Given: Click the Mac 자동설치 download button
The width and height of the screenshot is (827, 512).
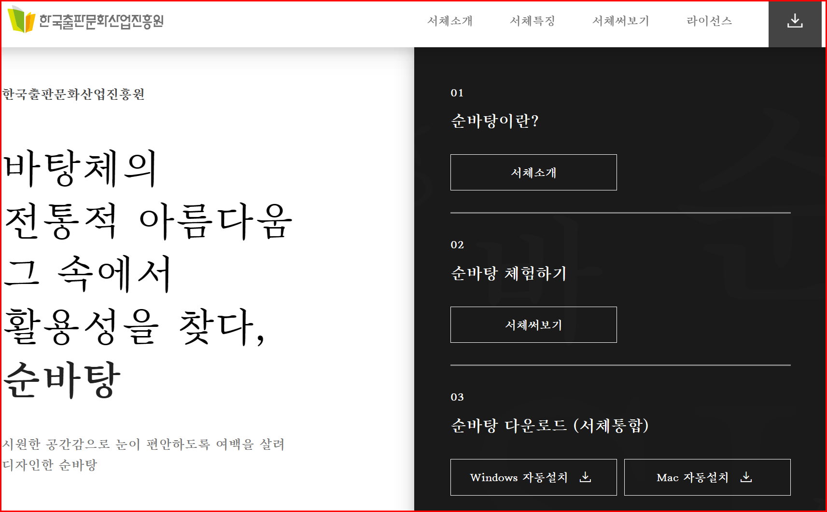Looking at the screenshot, I should [707, 477].
